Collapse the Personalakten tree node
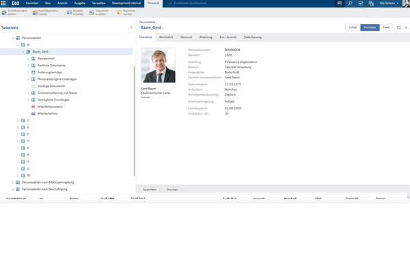 [x=12, y=38]
